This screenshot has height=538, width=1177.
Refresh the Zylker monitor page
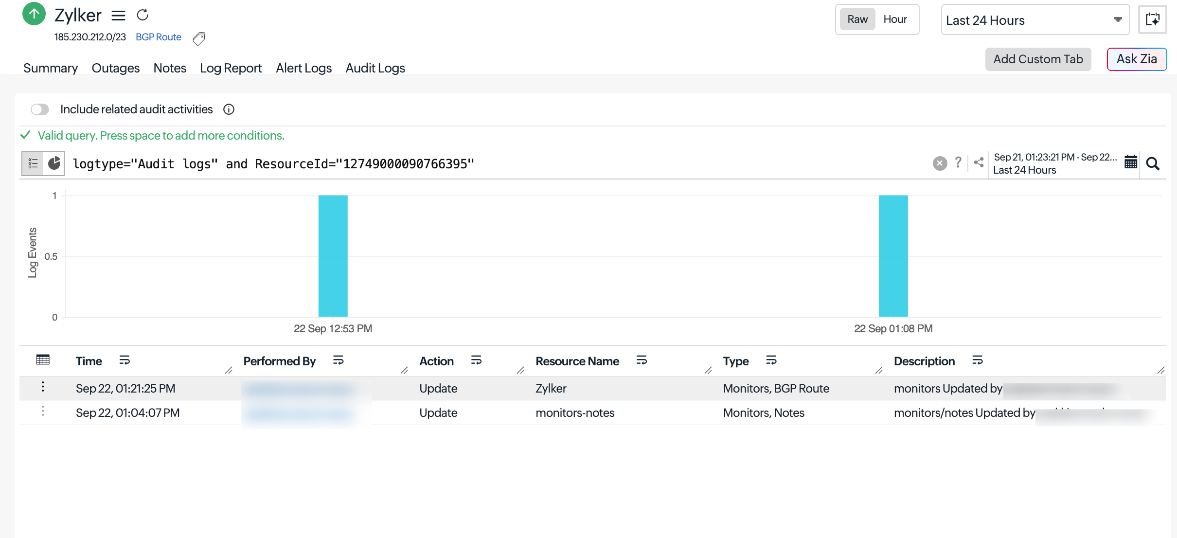click(143, 15)
